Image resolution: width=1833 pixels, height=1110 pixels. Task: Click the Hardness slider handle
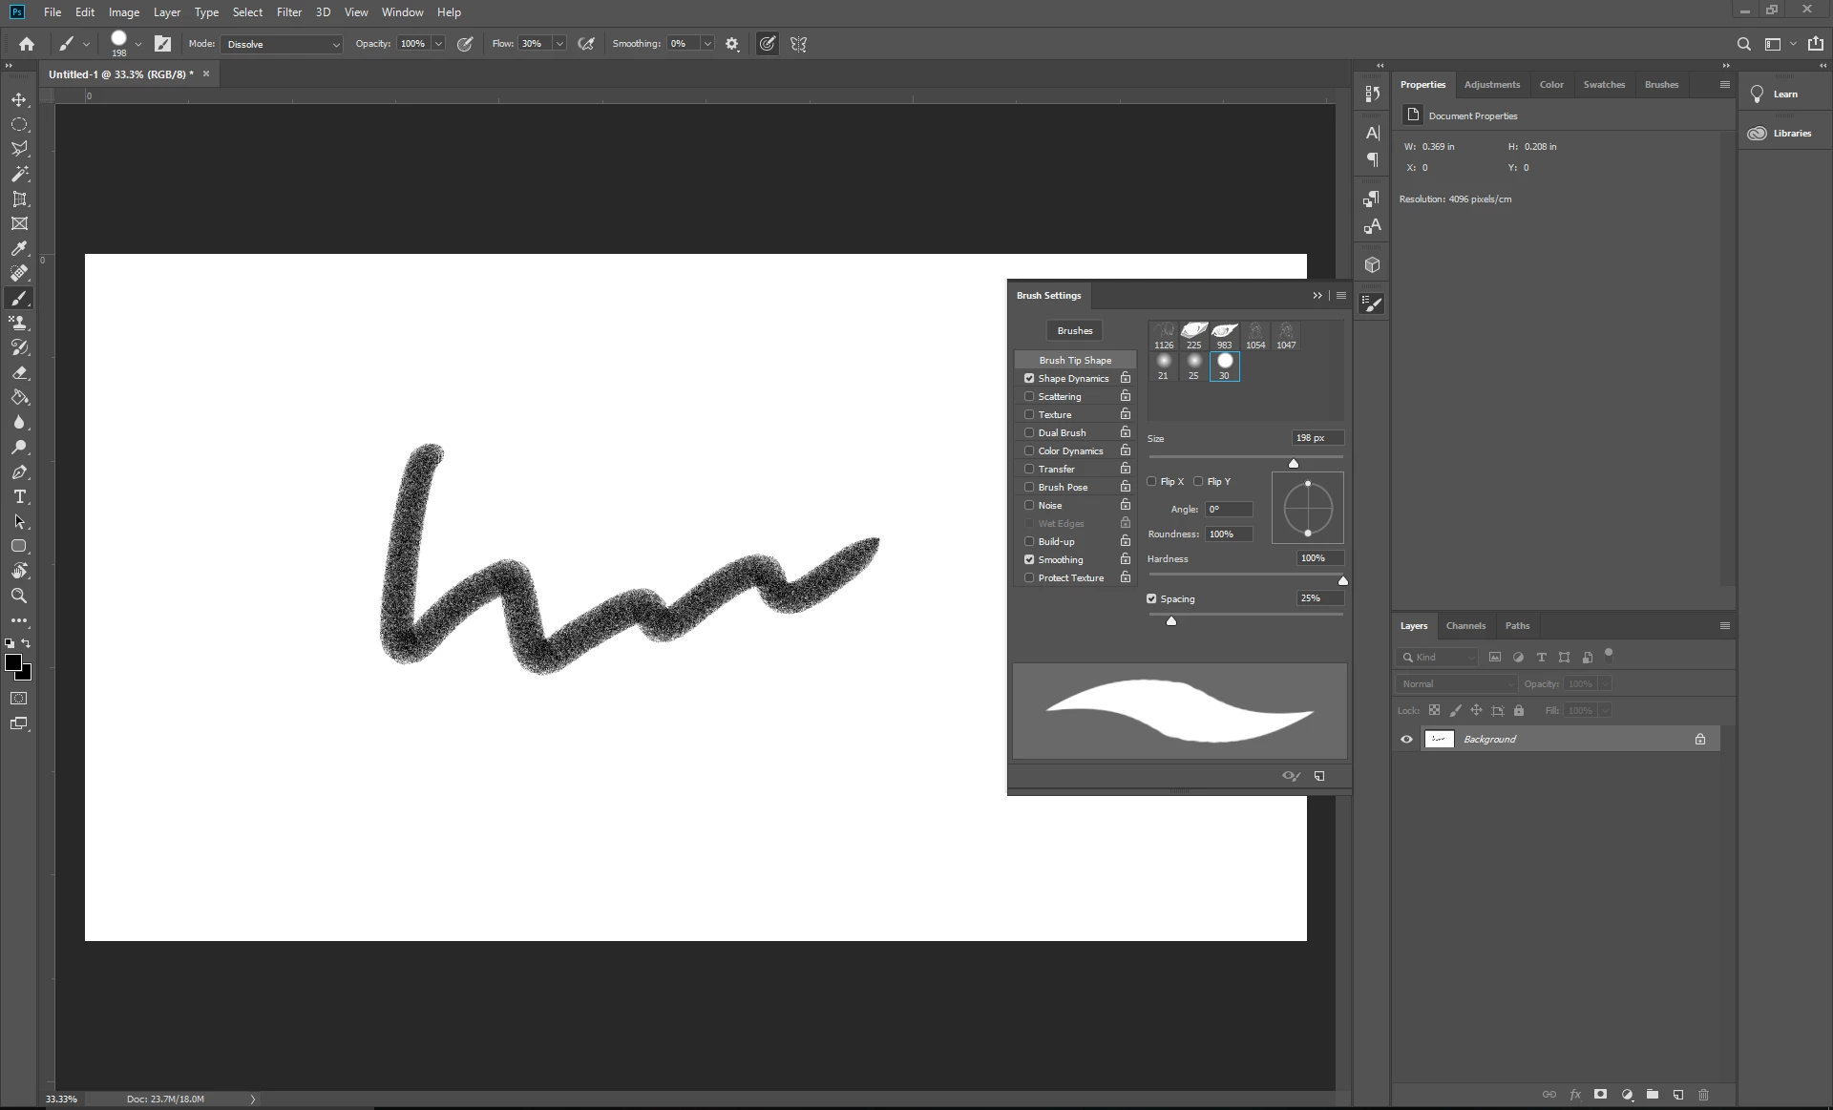1342,580
